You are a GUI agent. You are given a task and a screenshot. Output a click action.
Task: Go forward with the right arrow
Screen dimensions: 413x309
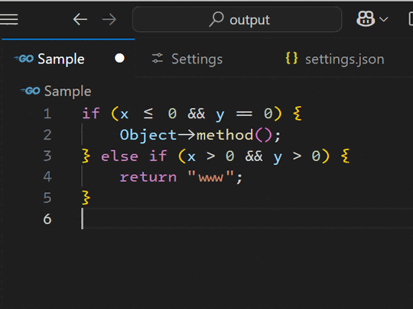109,19
